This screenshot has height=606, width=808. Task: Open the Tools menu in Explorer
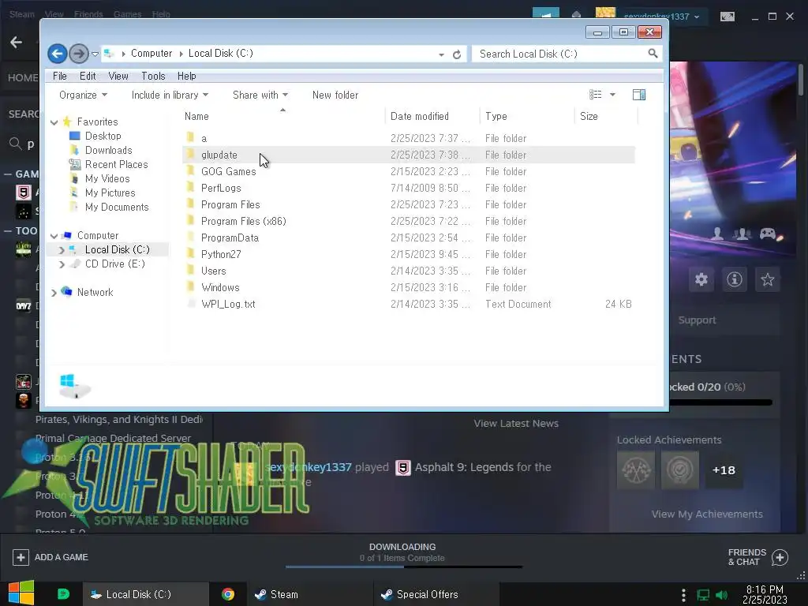coord(153,76)
